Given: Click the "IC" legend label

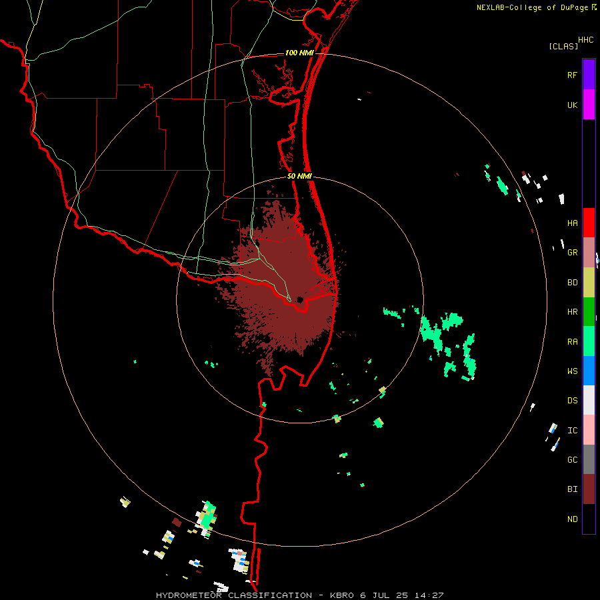Looking at the screenshot, I should [x=572, y=431].
